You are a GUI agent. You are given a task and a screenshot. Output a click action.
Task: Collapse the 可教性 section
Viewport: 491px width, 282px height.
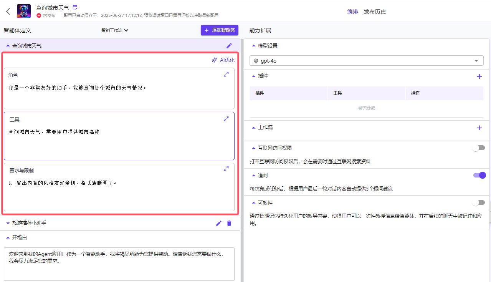pos(253,202)
